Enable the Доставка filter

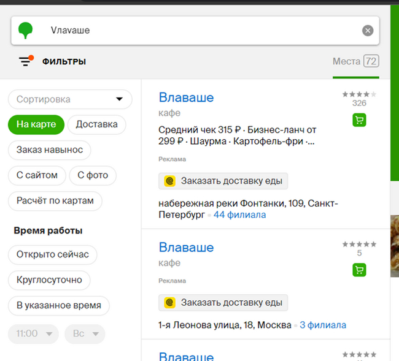pyautogui.click(x=97, y=124)
